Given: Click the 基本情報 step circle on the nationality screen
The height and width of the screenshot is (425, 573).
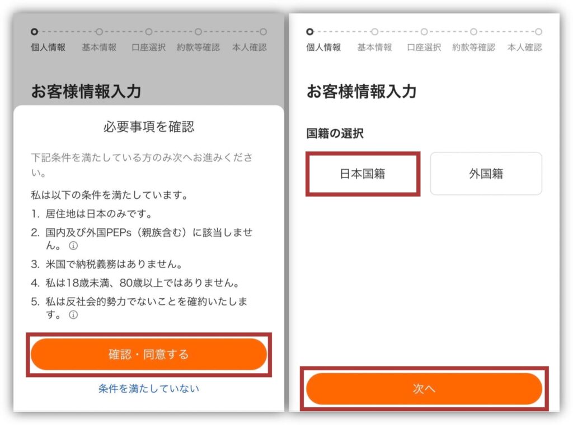Looking at the screenshot, I should click(x=374, y=32).
